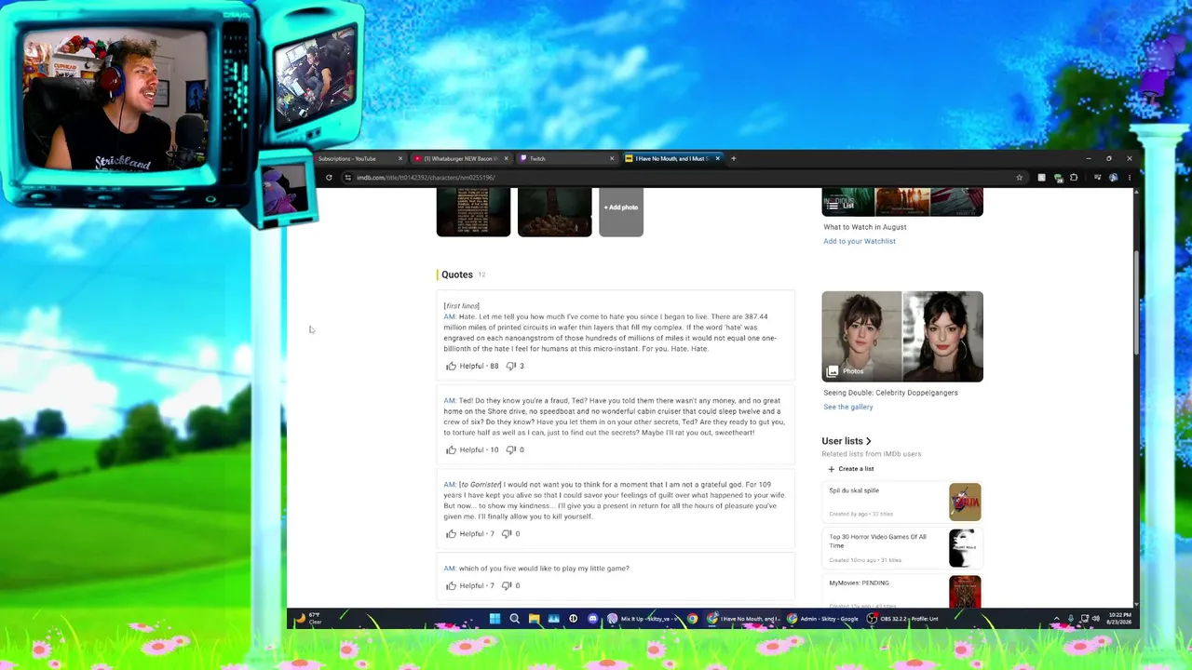
Task: Click Create a list button
Action: 851,469
